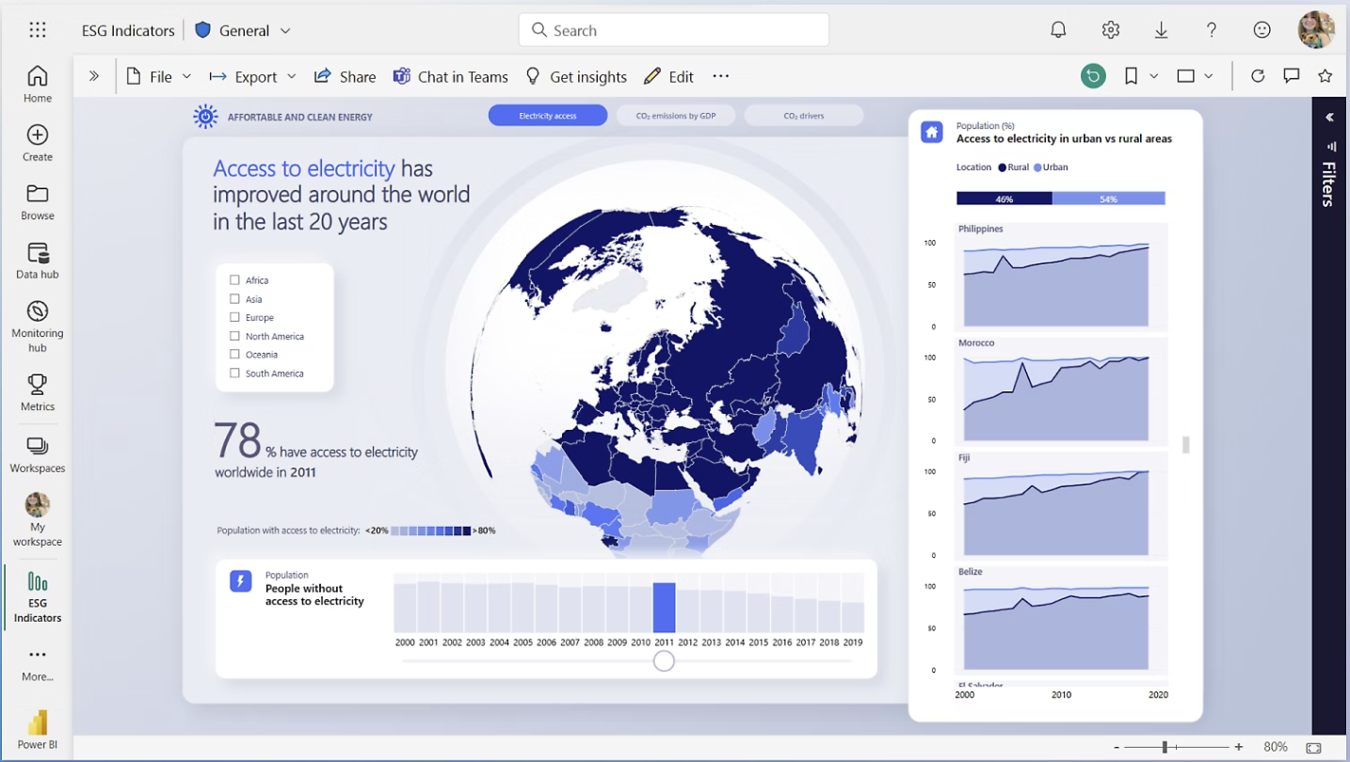Click the year slider handle

tap(664, 661)
